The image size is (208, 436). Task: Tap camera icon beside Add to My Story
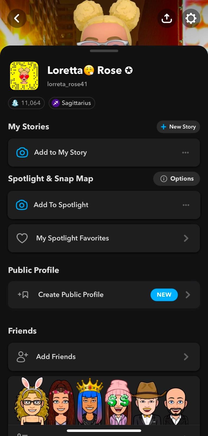(22, 153)
